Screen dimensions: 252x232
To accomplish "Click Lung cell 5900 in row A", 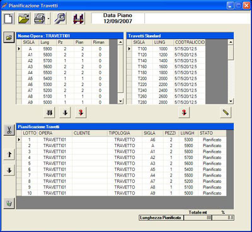I will point(48,48).
